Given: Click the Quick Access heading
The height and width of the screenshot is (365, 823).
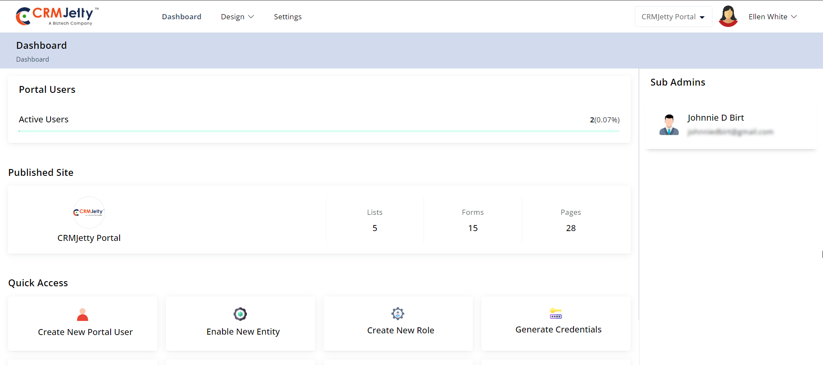Looking at the screenshot, I should 38,283.
